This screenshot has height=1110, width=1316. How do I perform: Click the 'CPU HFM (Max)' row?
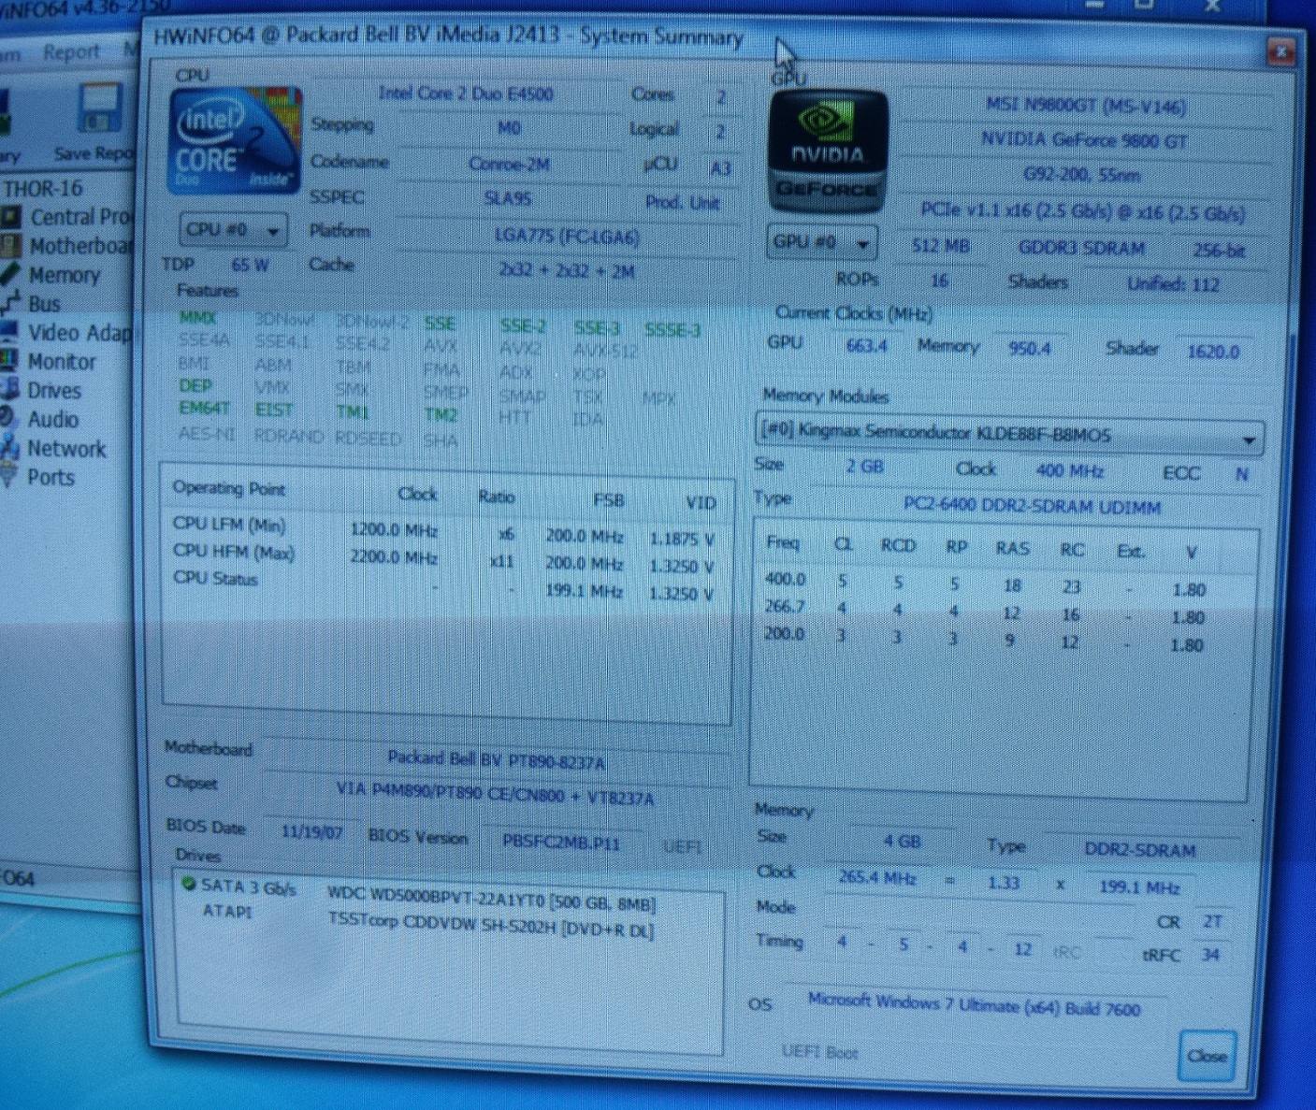pos(443,559)
